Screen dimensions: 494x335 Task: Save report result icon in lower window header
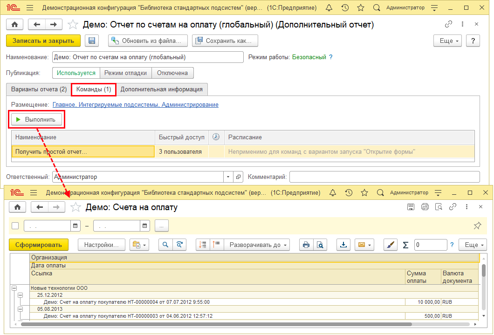click(411, 207)
